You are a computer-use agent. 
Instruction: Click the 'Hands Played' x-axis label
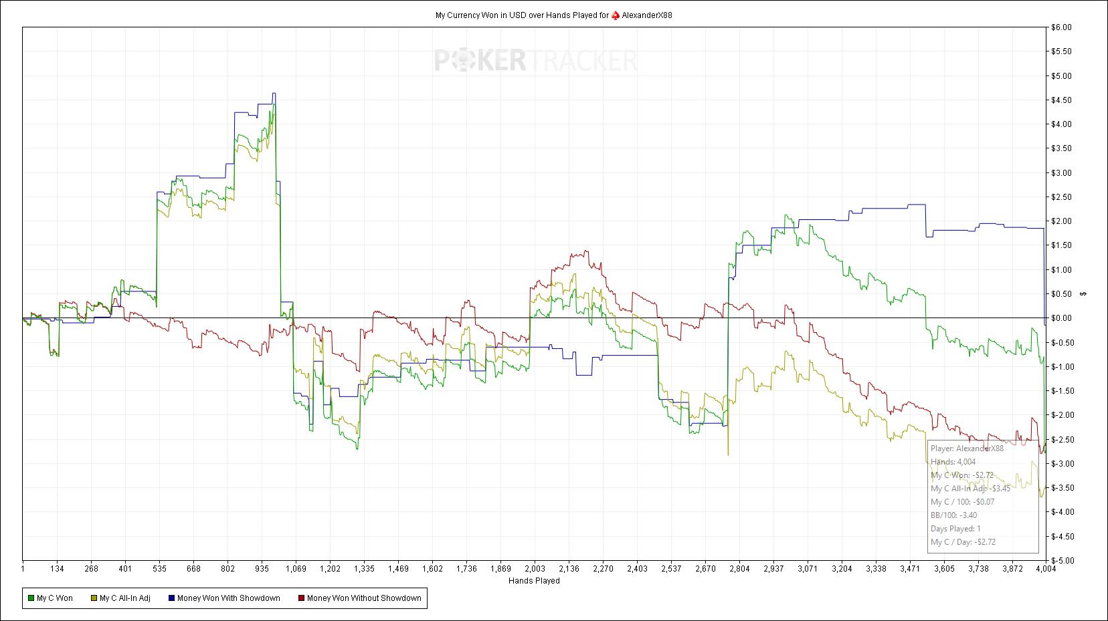[534, 581]
